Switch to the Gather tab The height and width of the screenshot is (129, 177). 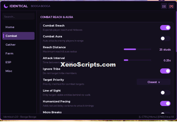(18, 45)
